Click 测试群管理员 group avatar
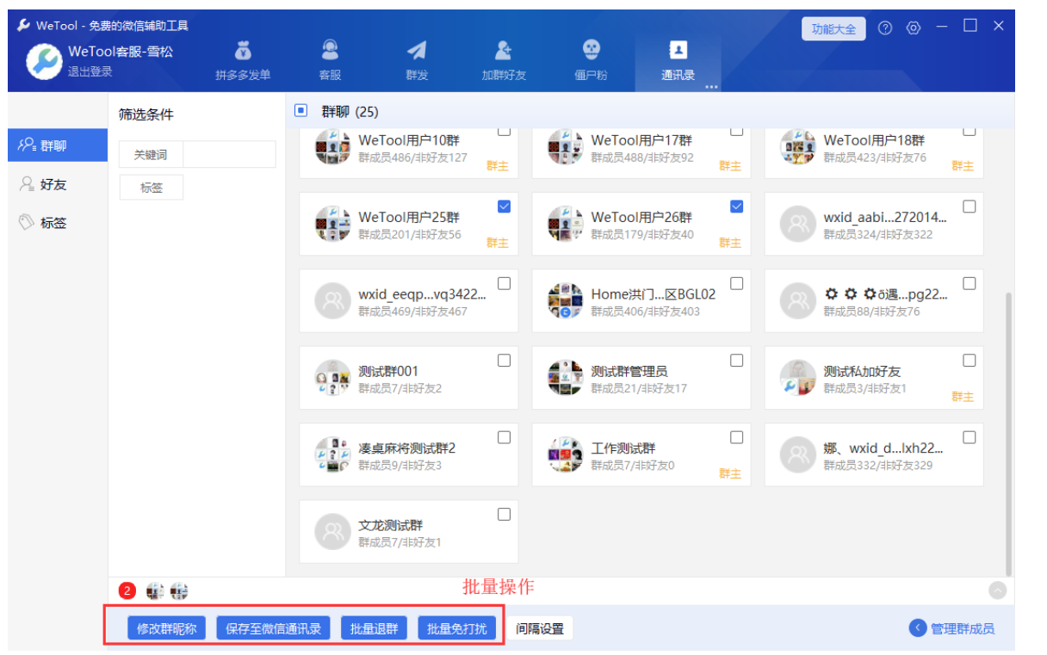Image resolution: width=1047 pixels, height=655 pixels. coord(565,378)
